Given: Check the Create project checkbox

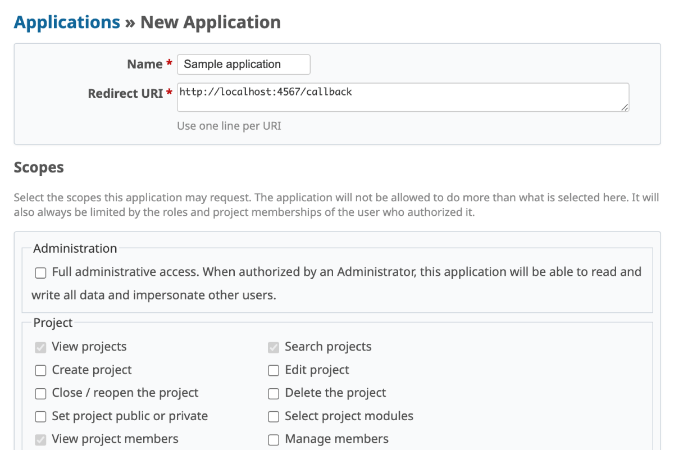Looking at the screenshot, I should 40,371.
